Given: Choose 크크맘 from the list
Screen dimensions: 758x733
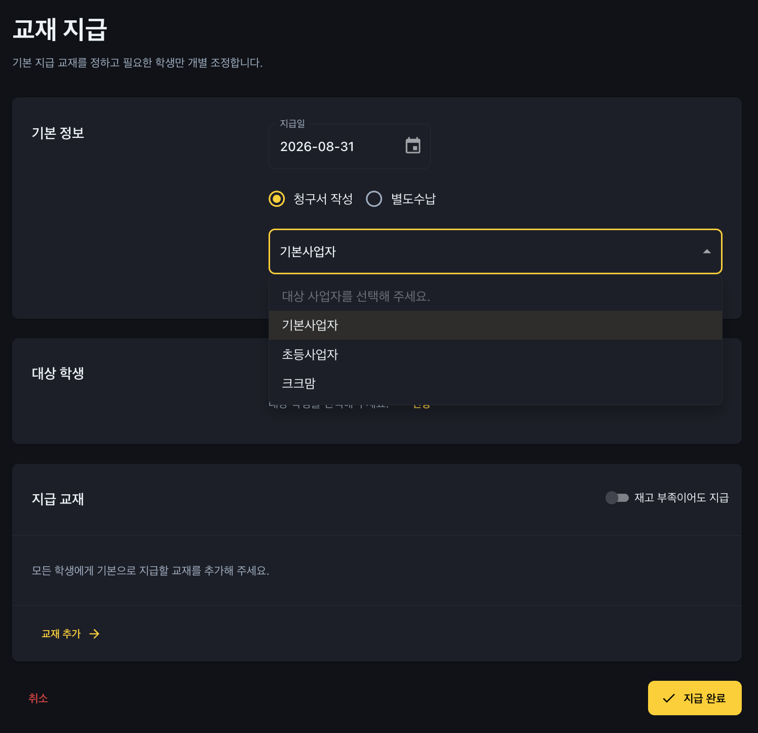Looking at the screenshot, I should [495, 383].
